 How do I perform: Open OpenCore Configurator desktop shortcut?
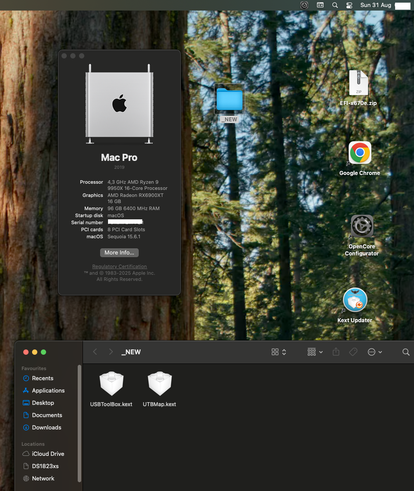pos(362,226)
